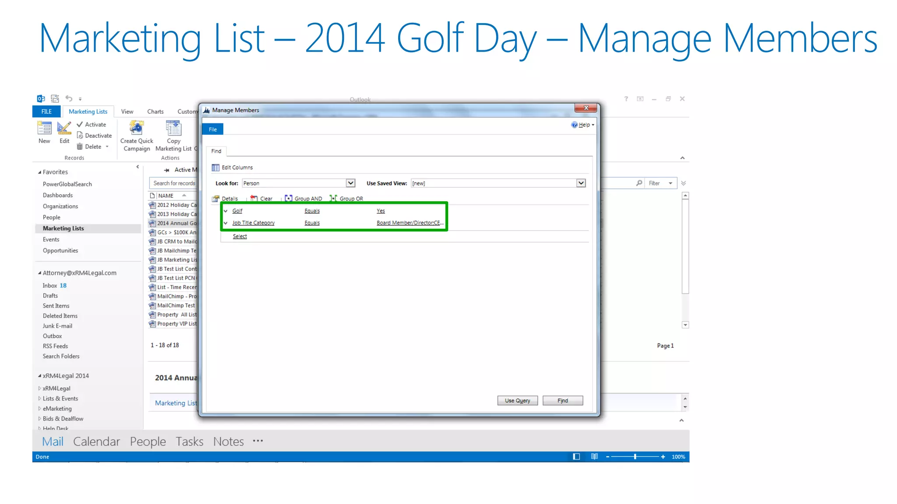The width and height of the screenshot is (897, 504).
Task: Click the Outlook app icon
Action: click(41, 98)
